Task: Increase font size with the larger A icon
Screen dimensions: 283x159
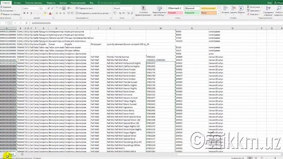Action: coord(49,8)
